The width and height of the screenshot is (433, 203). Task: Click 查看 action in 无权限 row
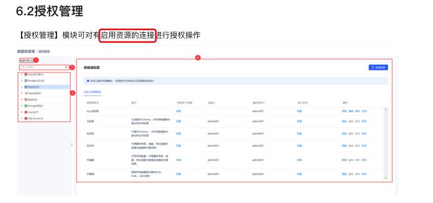tap(344, 121)
